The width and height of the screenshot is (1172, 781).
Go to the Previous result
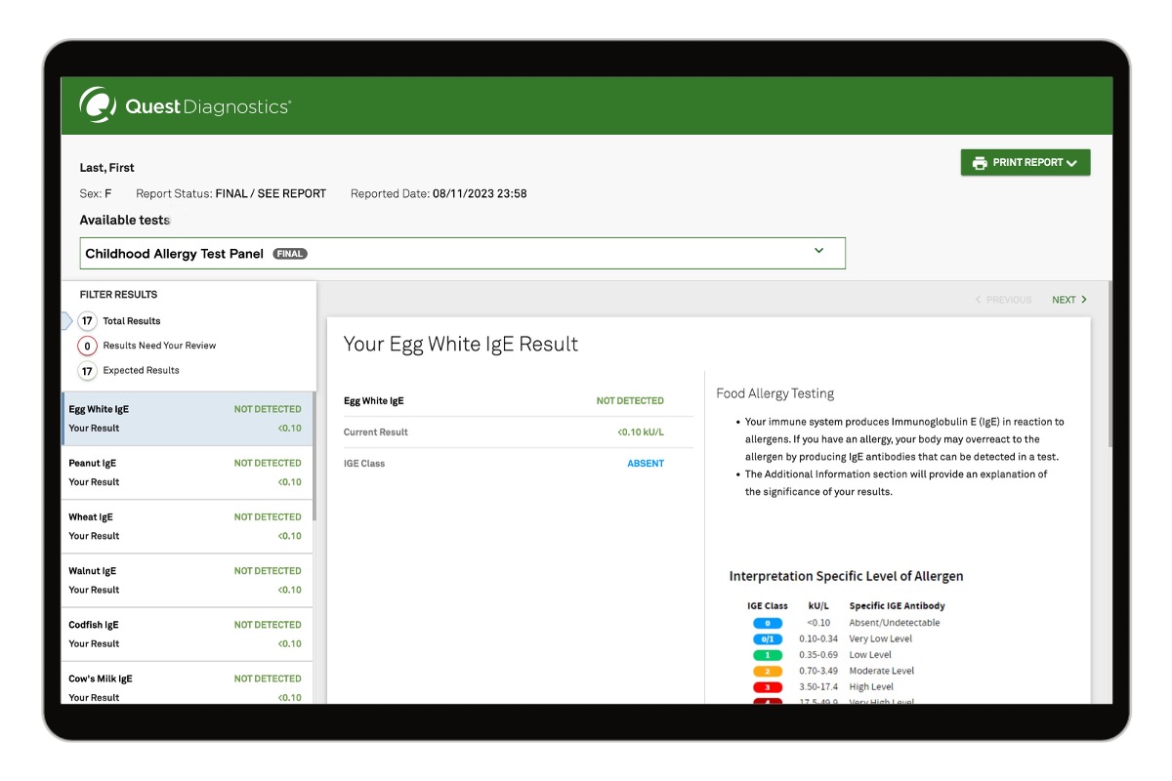tap(1003, 300)
